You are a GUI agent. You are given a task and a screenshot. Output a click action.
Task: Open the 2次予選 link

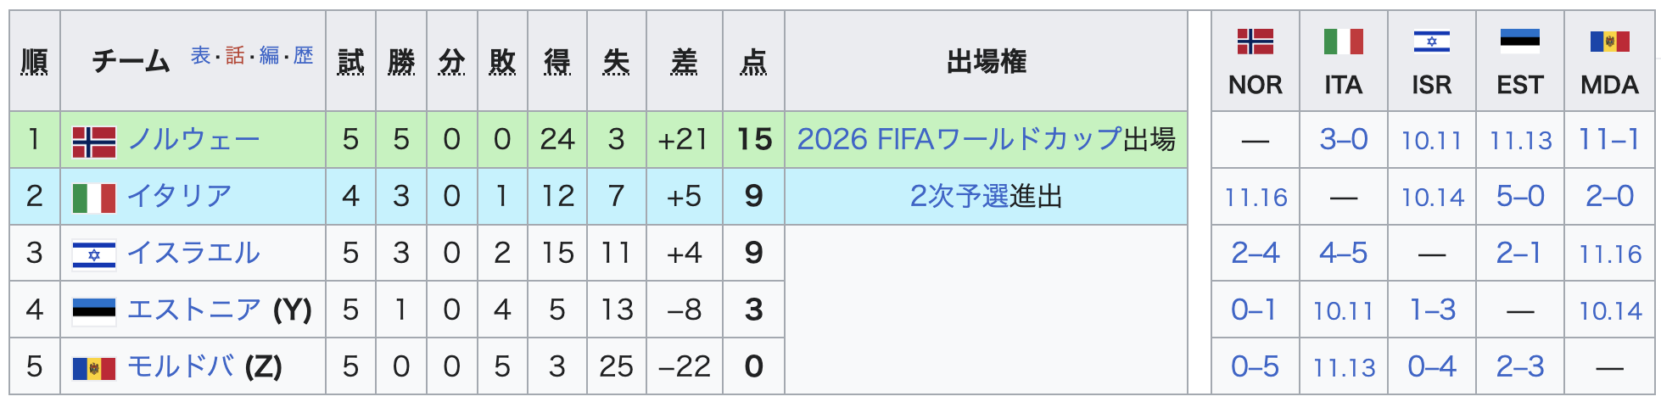(x=959, y=197)
